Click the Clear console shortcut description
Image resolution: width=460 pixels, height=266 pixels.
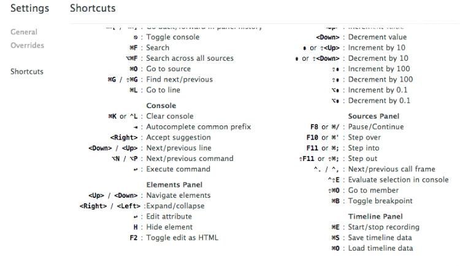tap(169, 116)
